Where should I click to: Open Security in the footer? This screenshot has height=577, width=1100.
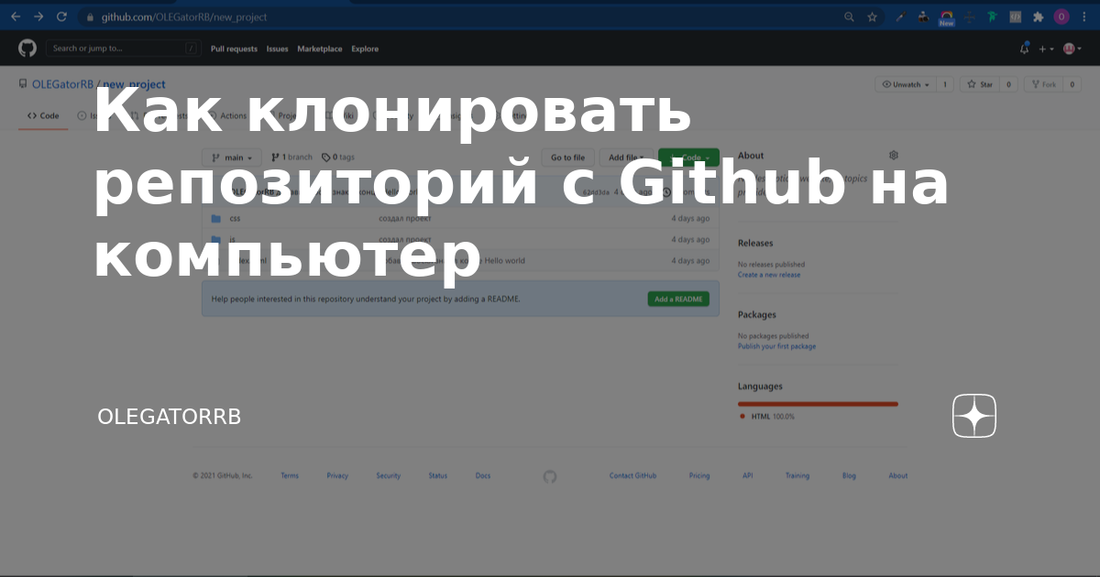389,476
